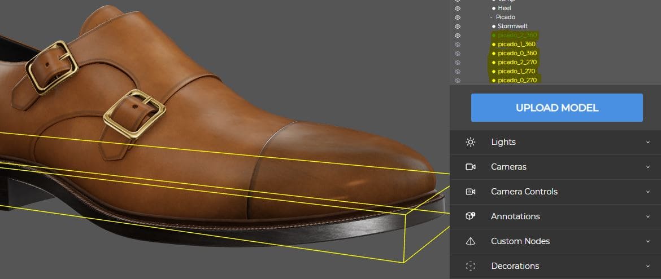This screenshot has height=279, width=661.
Task: Show the picado_1_360 node
Action: 458,44
